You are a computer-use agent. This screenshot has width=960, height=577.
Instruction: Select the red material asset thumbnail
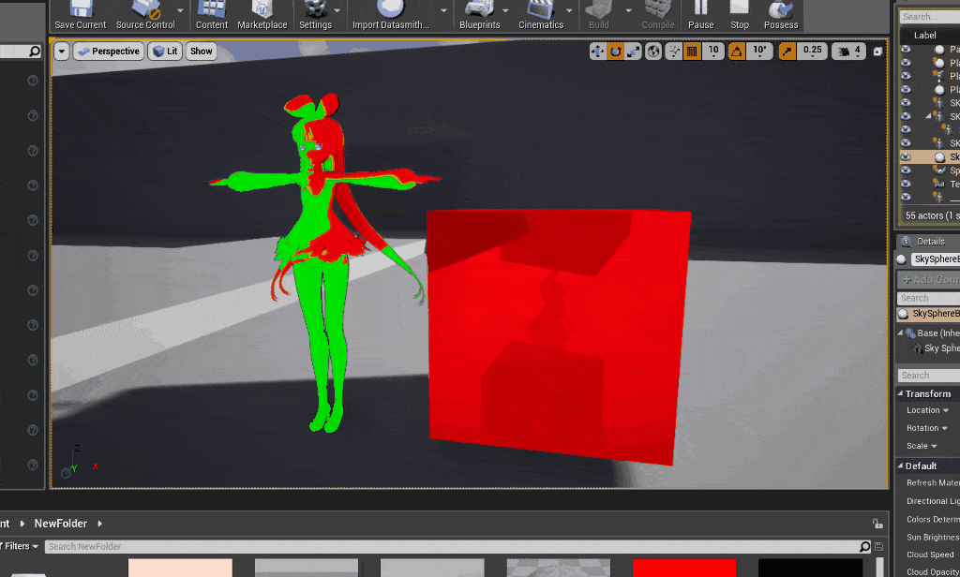[x=683, y=568]
